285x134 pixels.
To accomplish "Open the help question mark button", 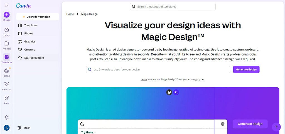I will point(276,127).
